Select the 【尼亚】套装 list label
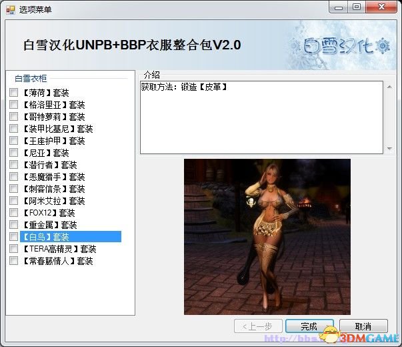The width and height of the screenshot is (402, 347). 46,153
